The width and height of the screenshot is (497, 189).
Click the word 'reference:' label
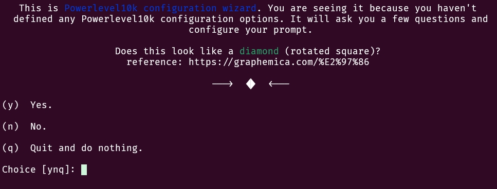(x=154, y=62)
